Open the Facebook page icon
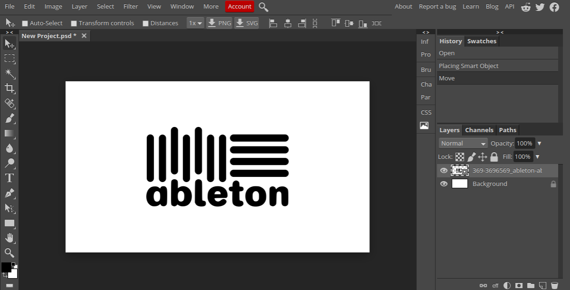The image size is (570, 290). coord(554,7)
